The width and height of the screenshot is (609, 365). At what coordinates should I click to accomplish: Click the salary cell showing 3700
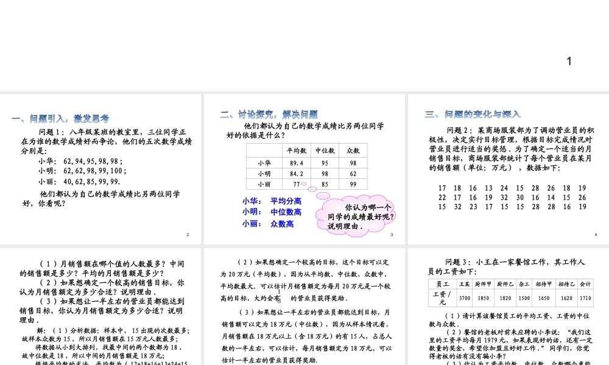tap(465, 299)
